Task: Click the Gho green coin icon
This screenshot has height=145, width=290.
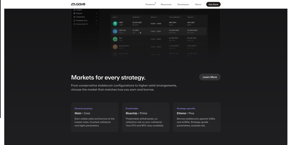Action: [115, 39]
